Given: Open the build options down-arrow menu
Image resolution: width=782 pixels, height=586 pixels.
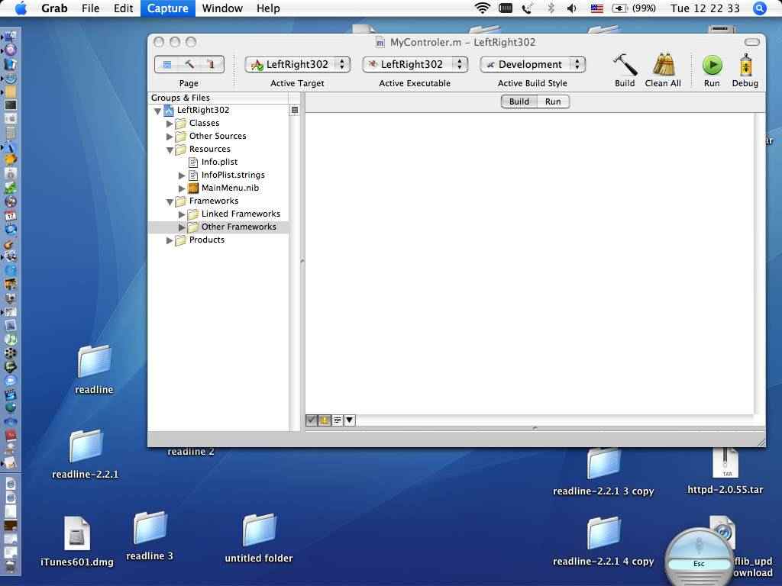Looking at the screenshot, I should click(x=350, y=420).
